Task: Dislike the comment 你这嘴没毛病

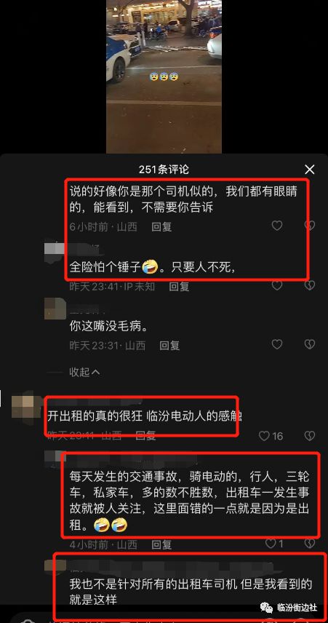Action: tap(310, 344)
